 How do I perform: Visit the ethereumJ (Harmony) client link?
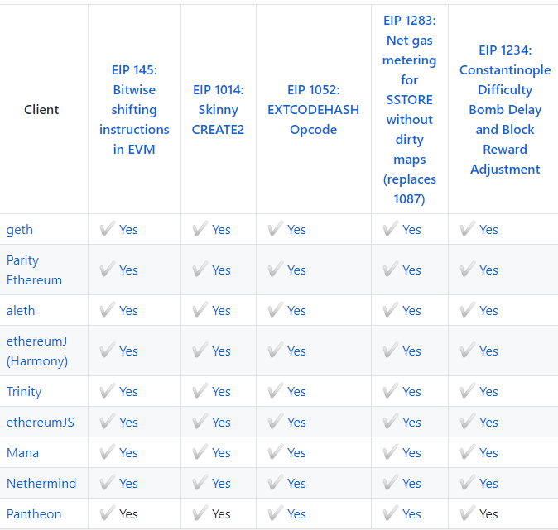pyautogui.click(x=37, y=351)
